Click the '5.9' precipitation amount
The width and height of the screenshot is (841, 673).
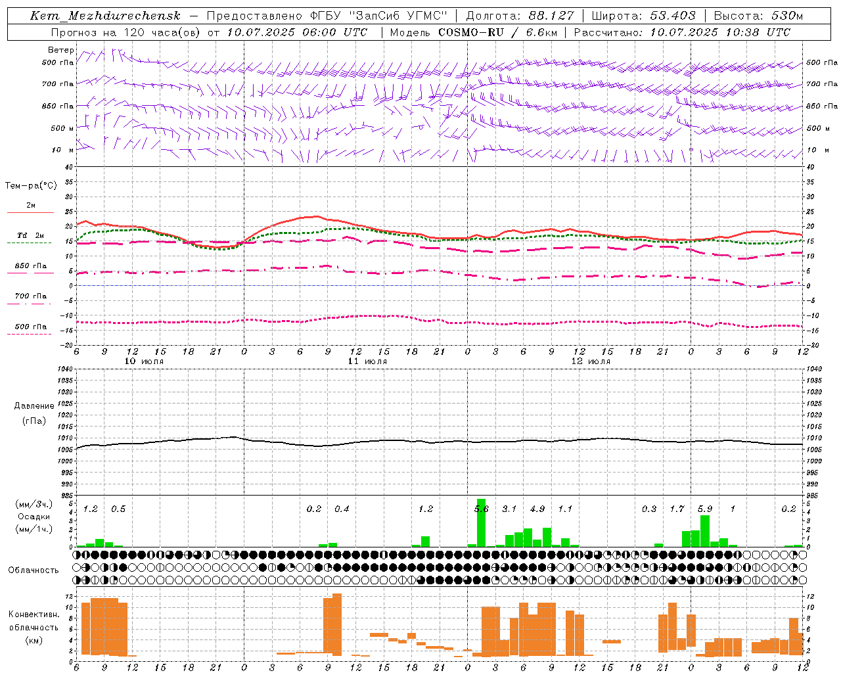[705, 509]
